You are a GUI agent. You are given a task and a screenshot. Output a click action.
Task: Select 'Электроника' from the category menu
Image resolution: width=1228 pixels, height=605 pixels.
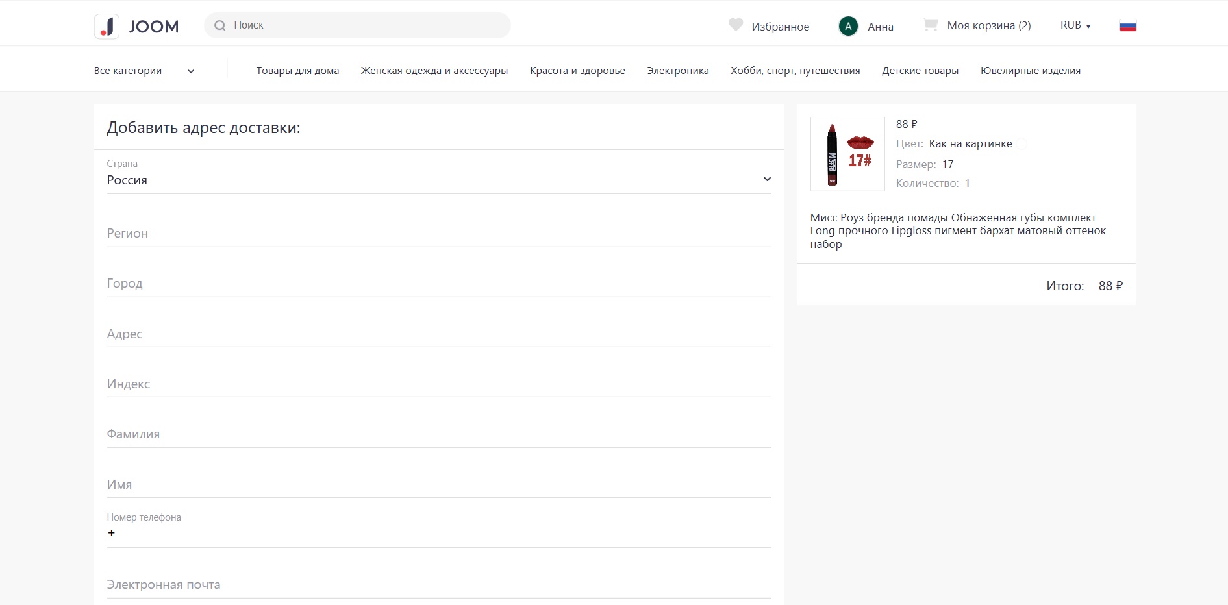click(677, 71)
